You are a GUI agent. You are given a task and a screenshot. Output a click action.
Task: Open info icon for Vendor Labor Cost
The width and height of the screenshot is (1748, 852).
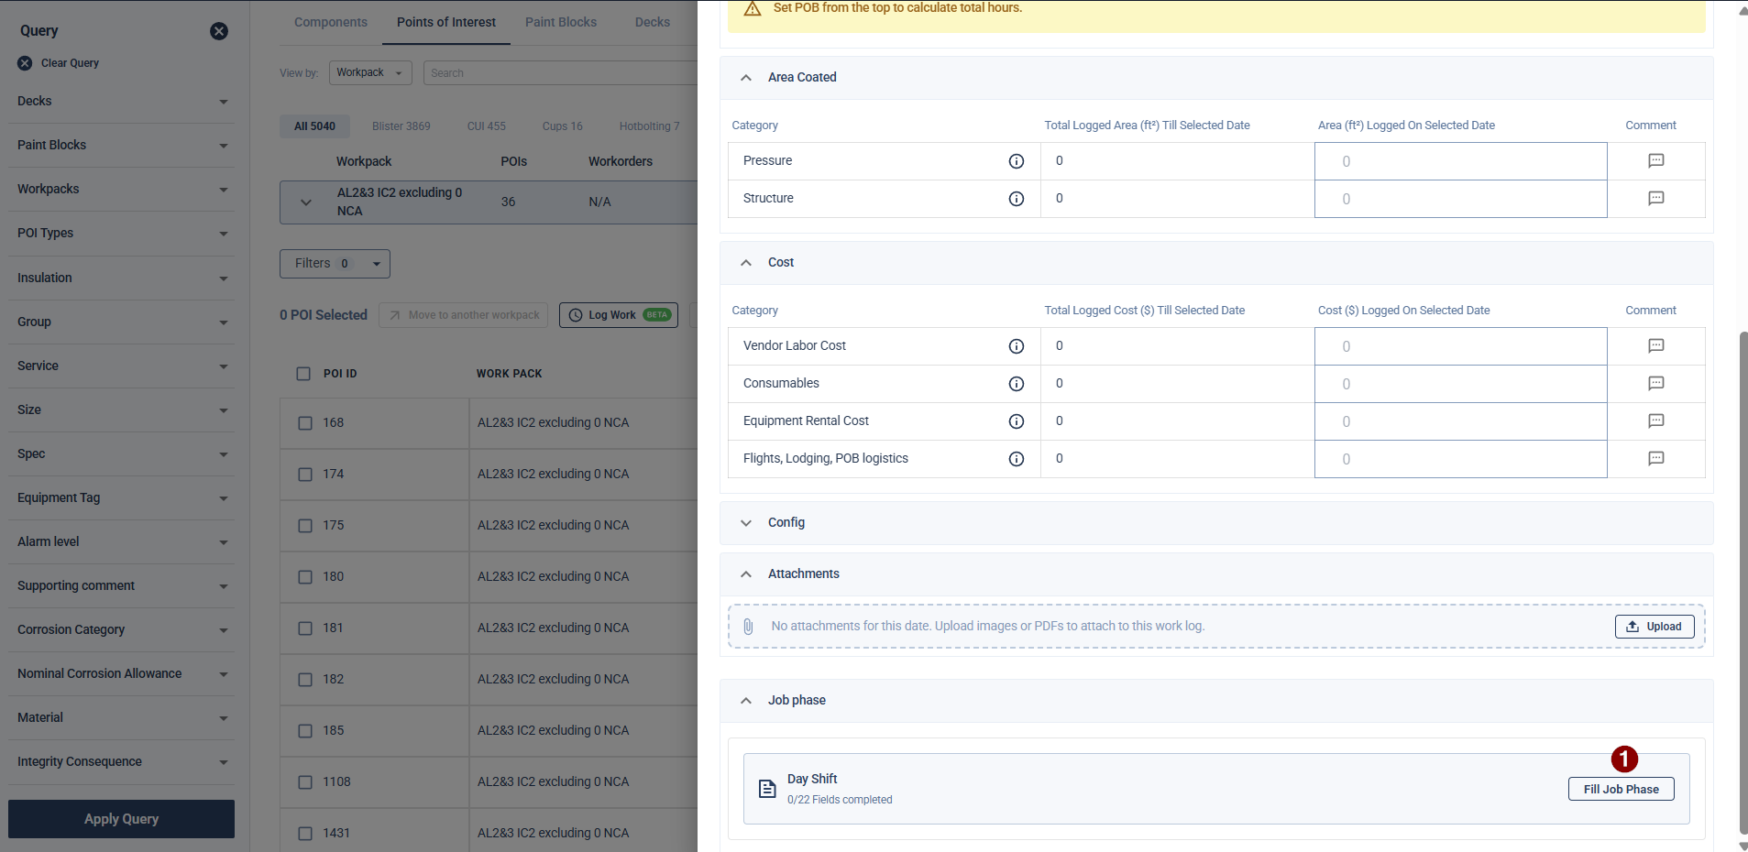[x=1017, y=346]
